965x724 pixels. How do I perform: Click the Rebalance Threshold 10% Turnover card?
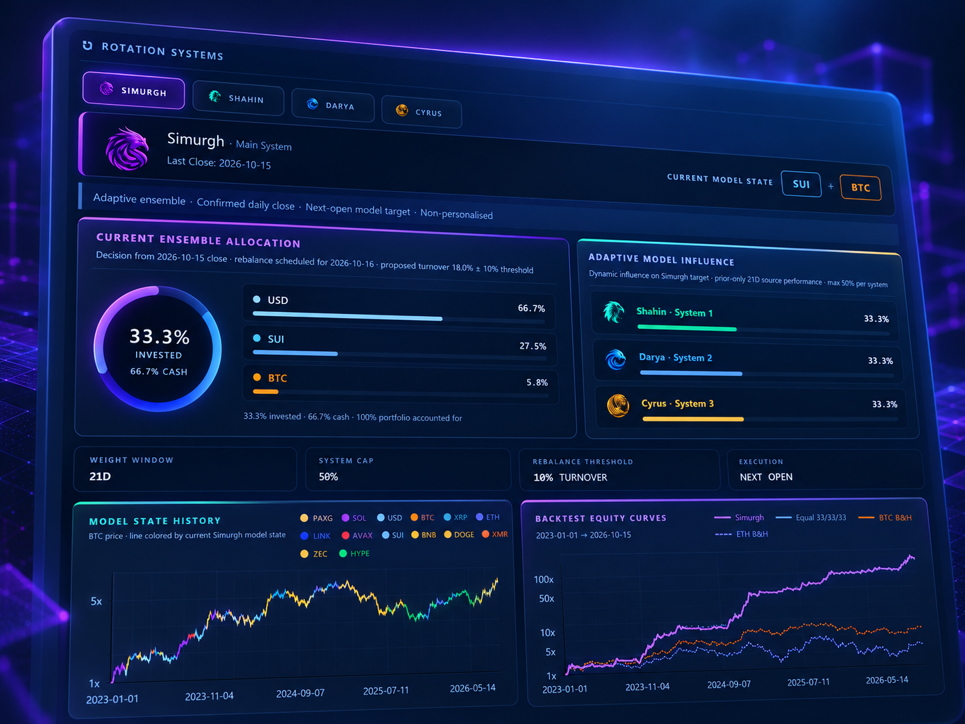(619, 470)
